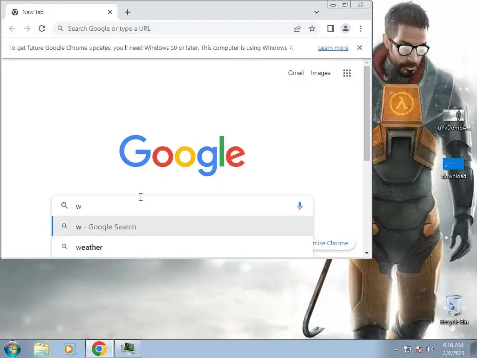
Task: Close the New Tab tab
Action: (110, 12)
